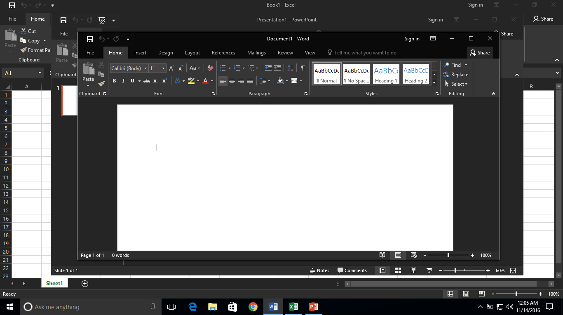Click Shrink Font icon in Word ribbon
The width and height of the screenshot is (563, 315).
[x=180, y=68]
